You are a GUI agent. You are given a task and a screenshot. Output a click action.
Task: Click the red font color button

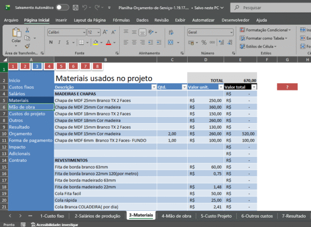[x=108, y=42]
